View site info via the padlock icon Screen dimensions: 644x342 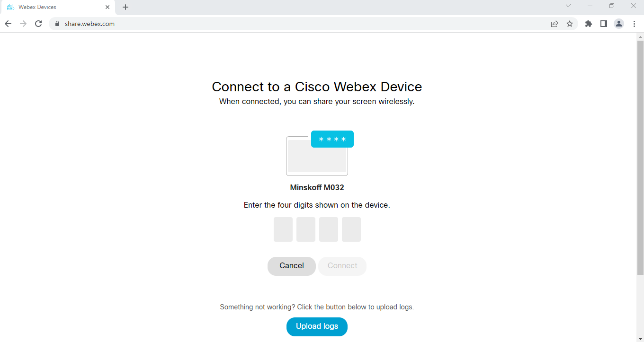pos(57,24)
